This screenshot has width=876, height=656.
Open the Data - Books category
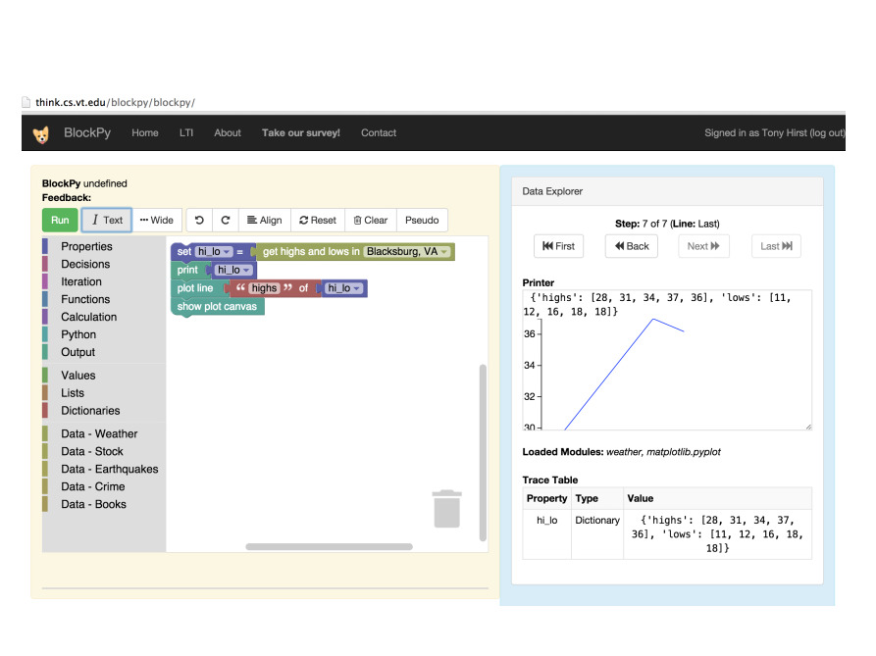pyautogui.click(x=94, y=504)
